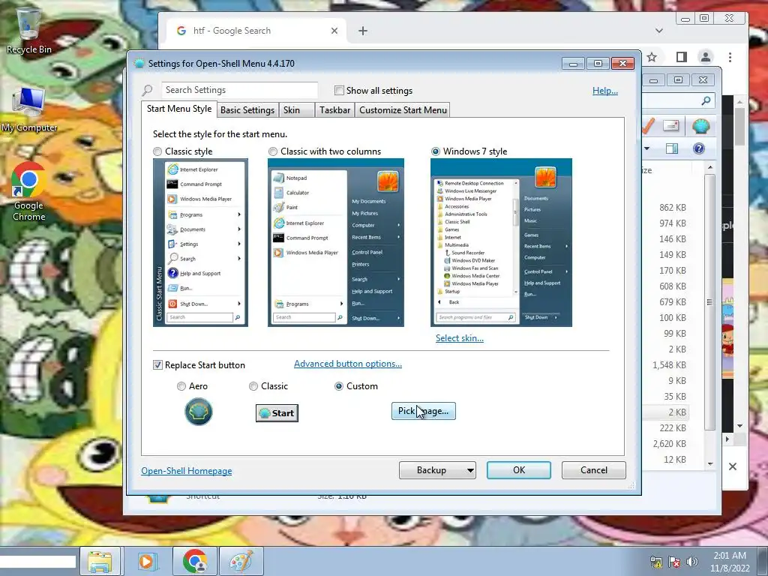Launch Google Chrome desktop shortcut

(28, 192)
